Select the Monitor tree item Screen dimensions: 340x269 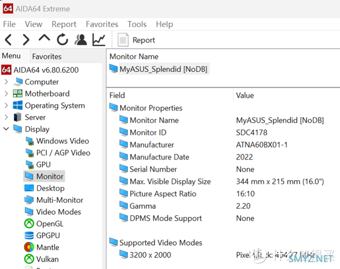[x=44, y=176]
